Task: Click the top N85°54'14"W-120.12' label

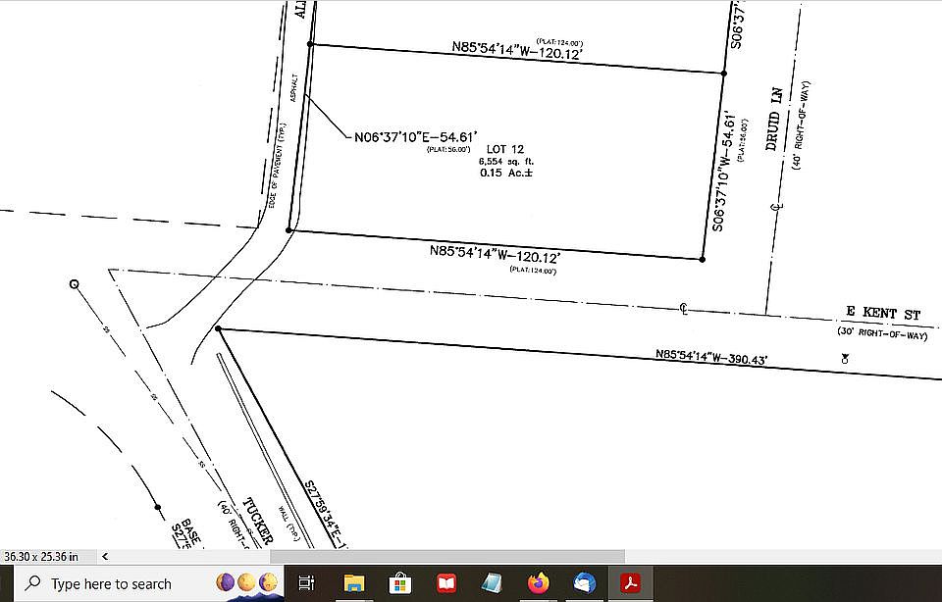Action: [x=517, y=50]
